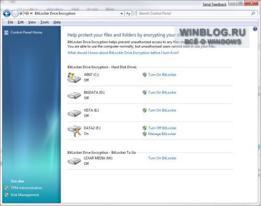Screen dimensions: 261x206
Task: Open Manage BitLocker for DATA2 (F:)
Action: pyautogui.click(x=162, y=134)
